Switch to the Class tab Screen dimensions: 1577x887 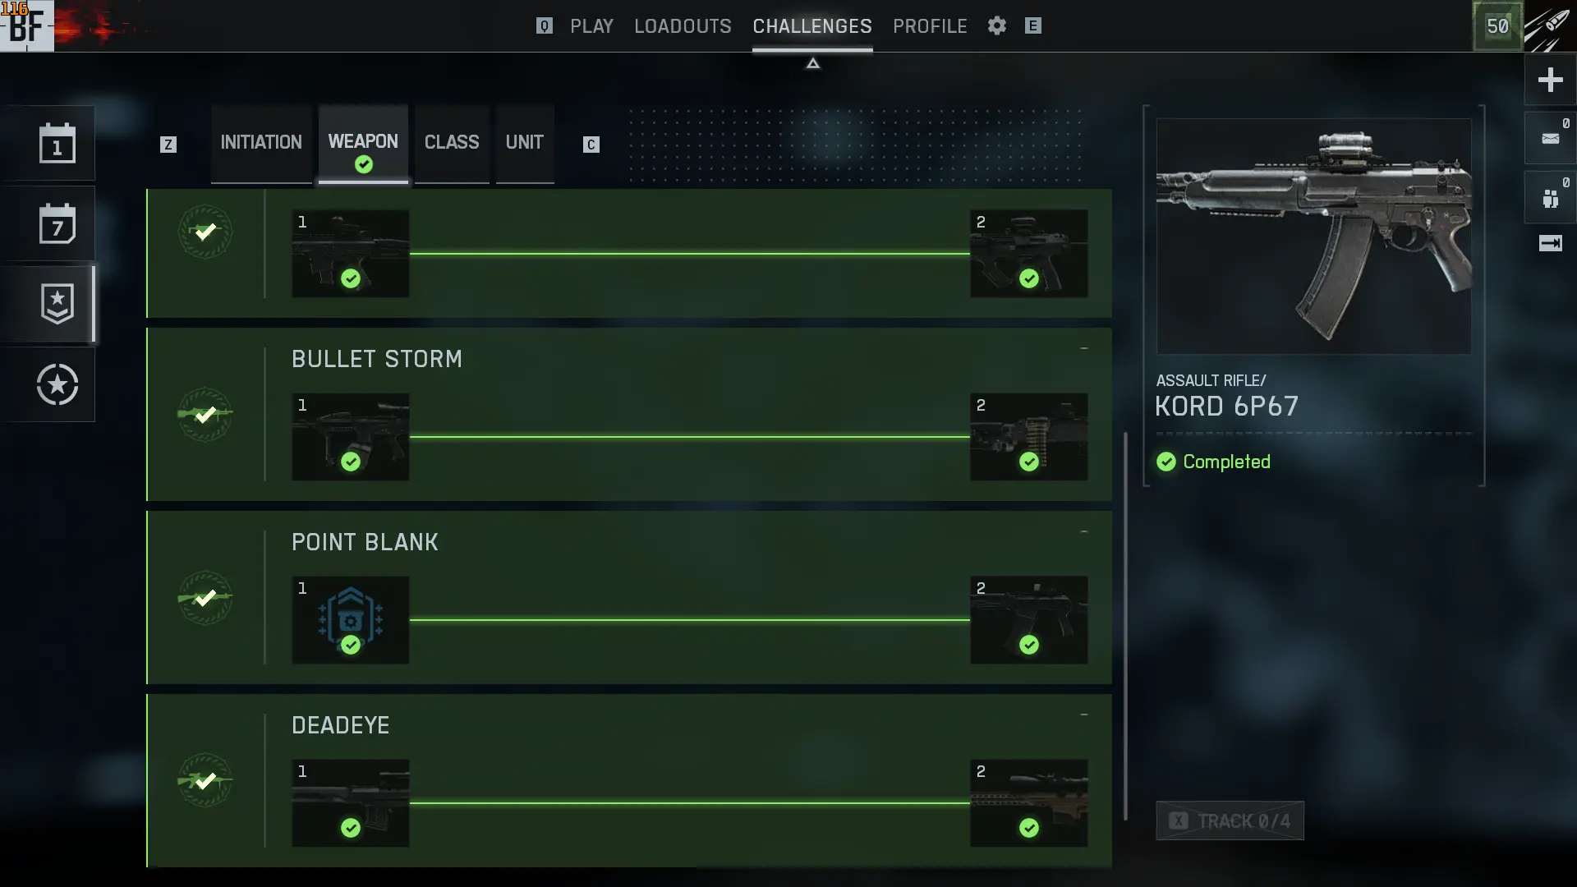[x=452, y=143]
